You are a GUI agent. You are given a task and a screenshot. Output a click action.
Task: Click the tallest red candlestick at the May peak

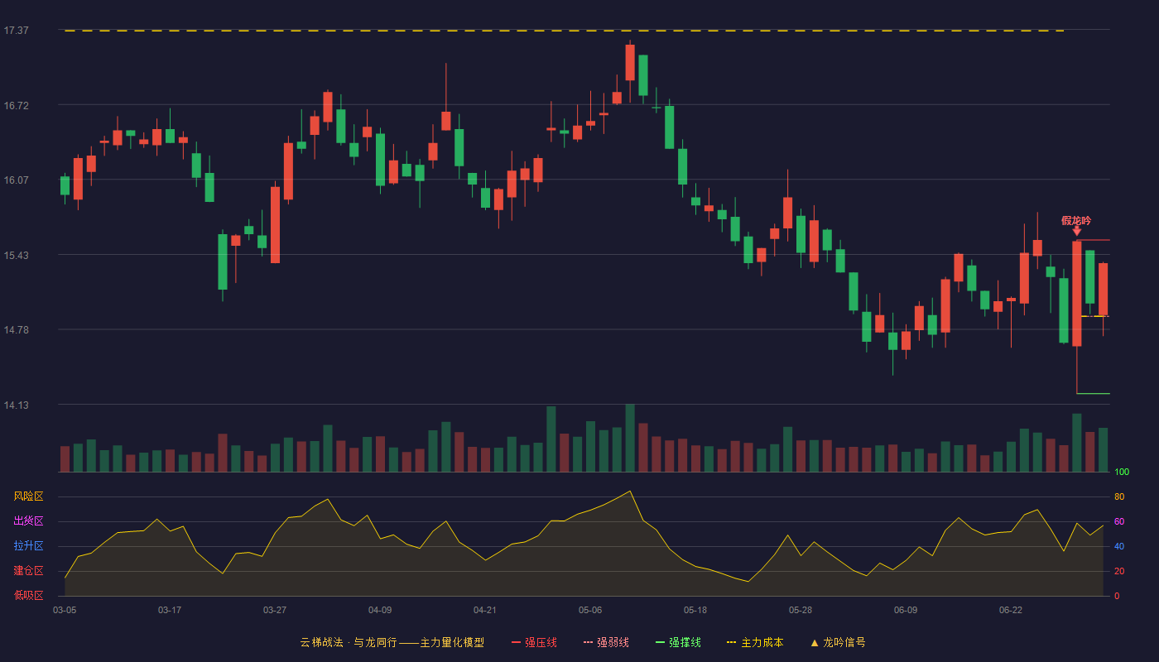630,63
